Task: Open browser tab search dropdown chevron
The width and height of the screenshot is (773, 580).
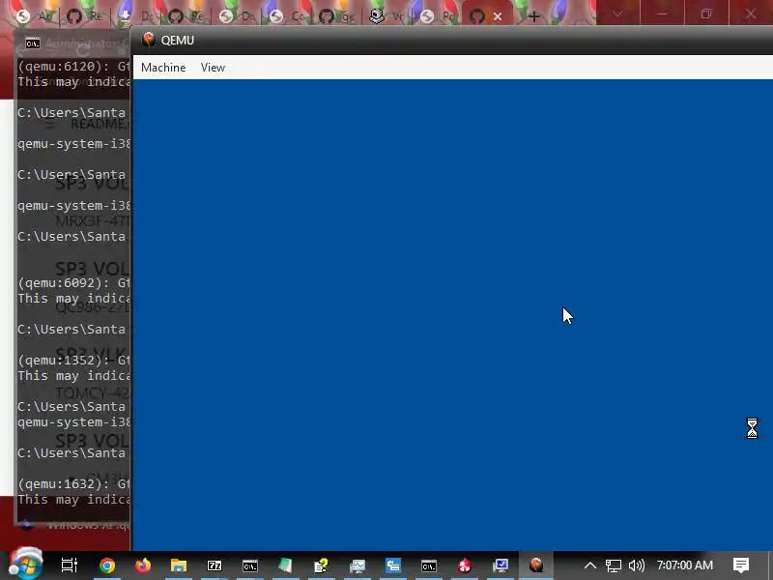Action: 617,14
